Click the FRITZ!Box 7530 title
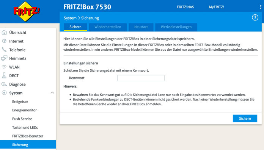 [x=87, y=7]
